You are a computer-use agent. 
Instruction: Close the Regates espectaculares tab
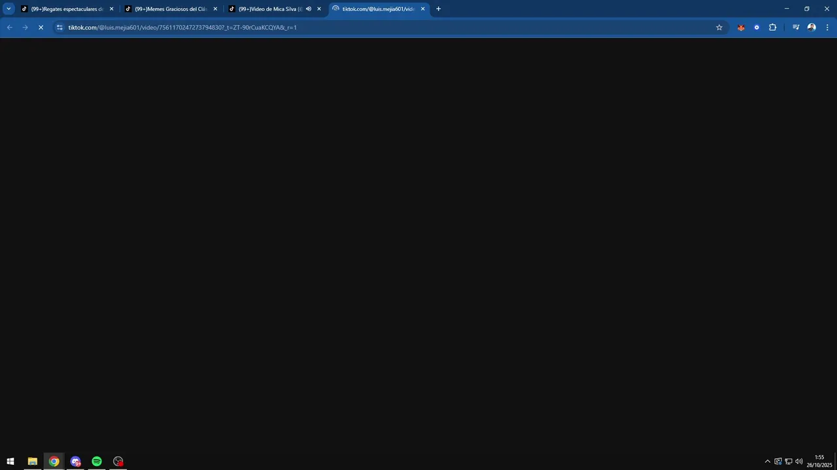tap(111, 9)
